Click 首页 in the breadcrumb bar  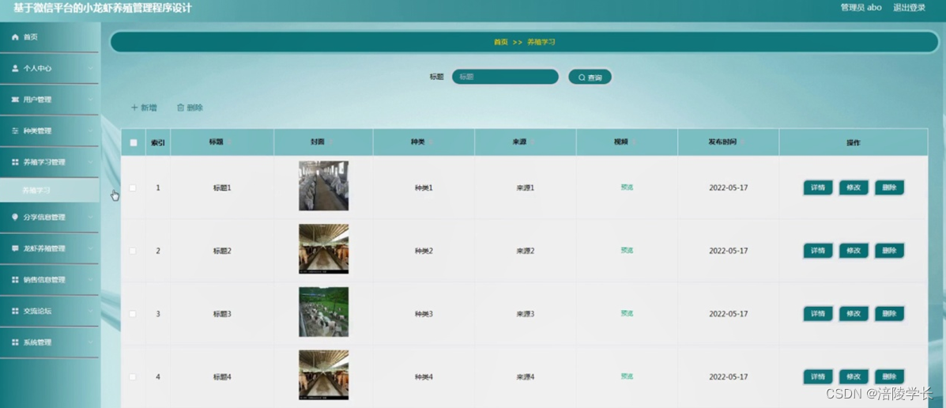coord(501,42)
